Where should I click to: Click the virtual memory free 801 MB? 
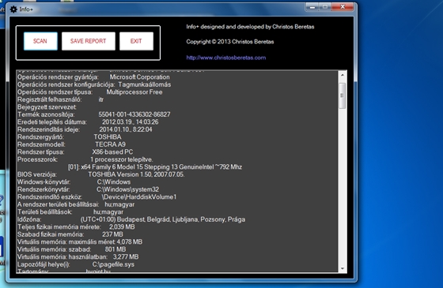click(x=115, y=249)
